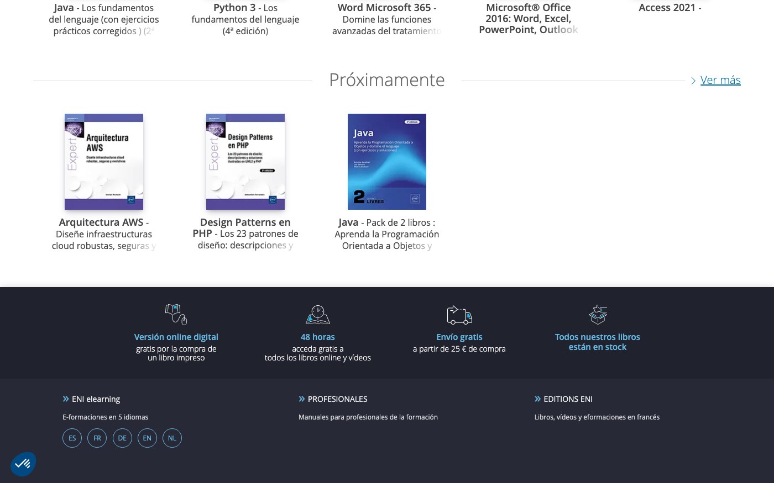Select the ES language circle
This screenshot has height=483, width=774.
(72, 438)
